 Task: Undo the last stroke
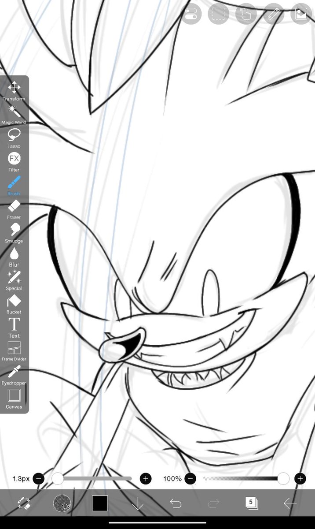(x=176, y=503)
